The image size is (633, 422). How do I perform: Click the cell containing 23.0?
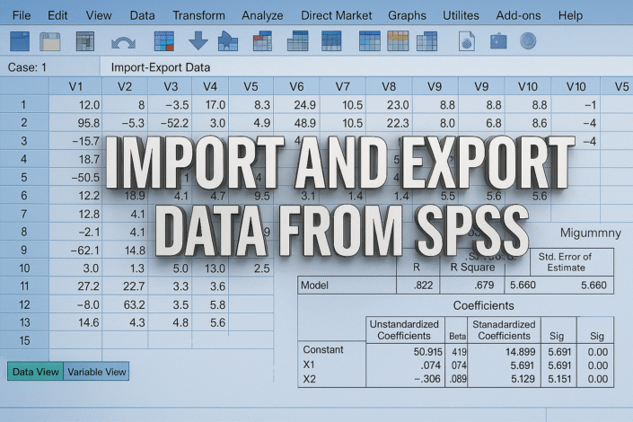coord(389,105)
